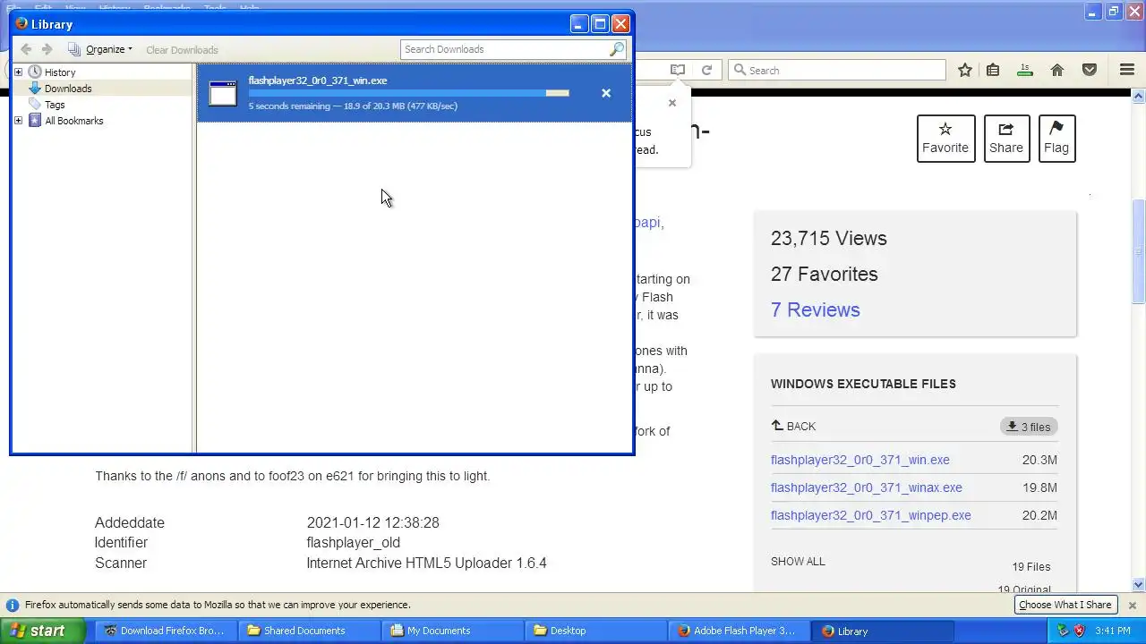Click the flashplayer_old identifier text
The width and height of the screenshot is (1146, 644).
click(x=354, y=542)
